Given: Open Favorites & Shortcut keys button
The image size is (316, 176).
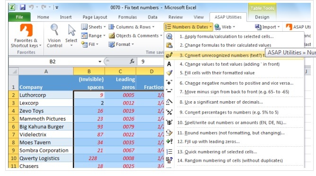Looking at the screenshot, I should tap(26, 36).
